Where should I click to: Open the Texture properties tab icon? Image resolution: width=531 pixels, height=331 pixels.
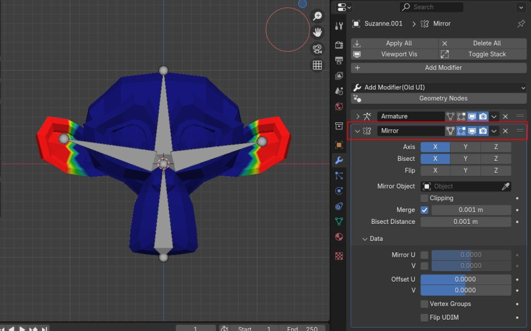(339, 256)
